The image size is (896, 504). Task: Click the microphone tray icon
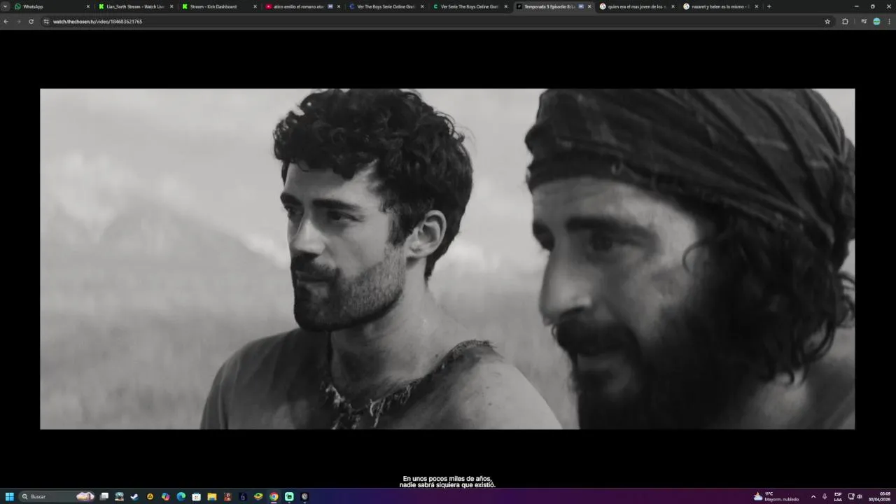click(825, 496)
